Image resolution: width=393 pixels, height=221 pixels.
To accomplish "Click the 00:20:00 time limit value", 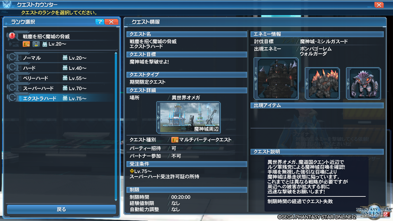I will point(181,197).
